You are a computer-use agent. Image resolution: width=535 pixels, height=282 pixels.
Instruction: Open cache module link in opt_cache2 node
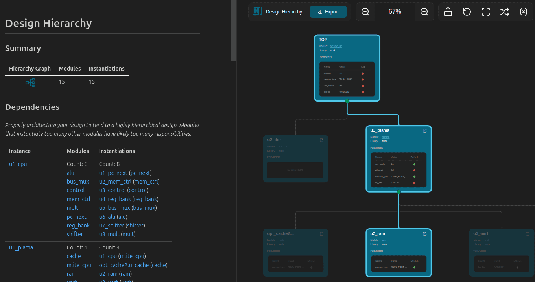(x=282, y=240)
